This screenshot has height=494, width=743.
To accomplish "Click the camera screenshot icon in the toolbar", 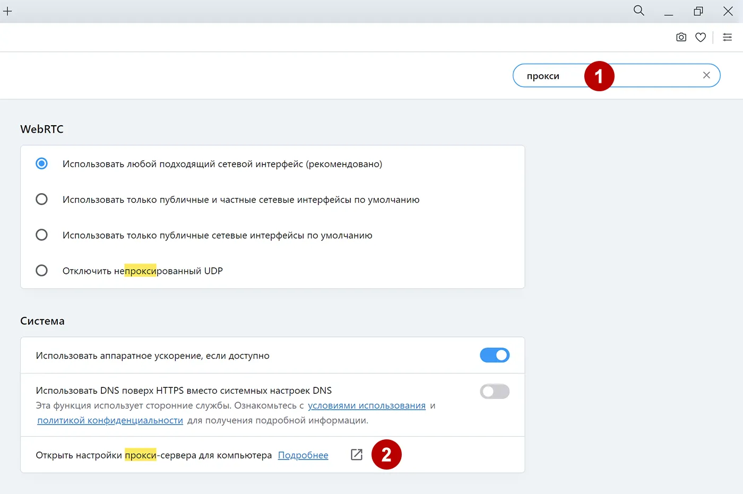I will pyautogui.click(x=681, y=37).
